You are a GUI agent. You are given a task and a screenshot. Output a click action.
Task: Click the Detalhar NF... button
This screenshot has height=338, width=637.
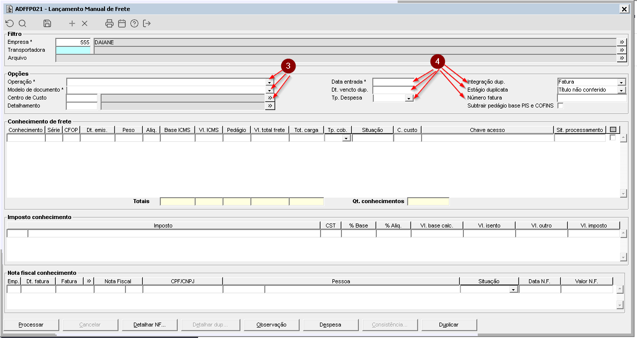149,325
